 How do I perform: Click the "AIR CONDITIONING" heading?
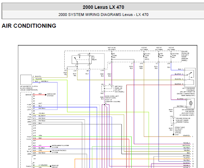tap(29, 26)
